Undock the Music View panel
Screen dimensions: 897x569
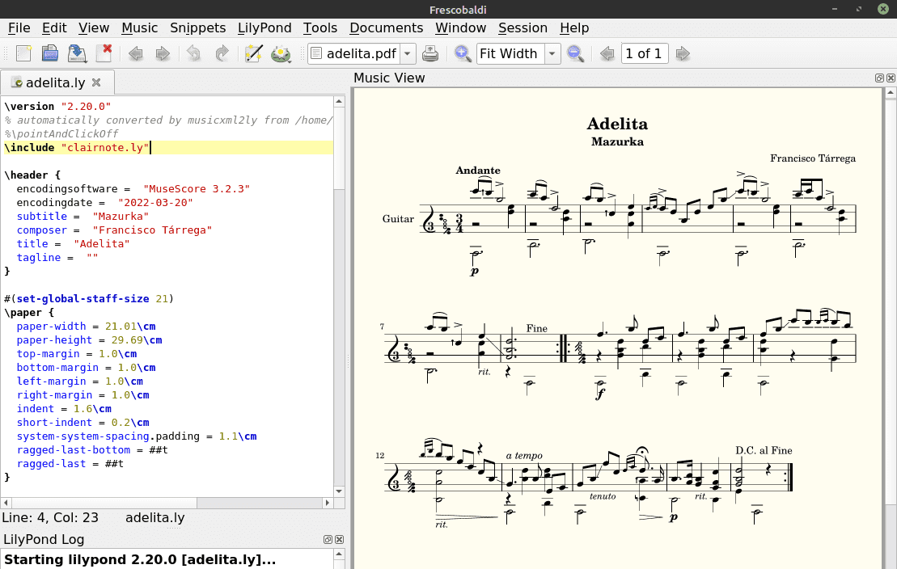[879, 78]
